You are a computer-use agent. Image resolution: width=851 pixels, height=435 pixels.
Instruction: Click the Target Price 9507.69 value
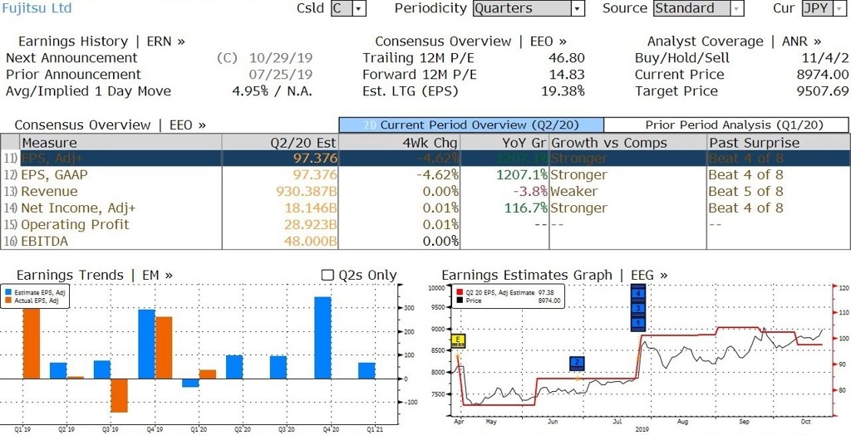[822, 91]
